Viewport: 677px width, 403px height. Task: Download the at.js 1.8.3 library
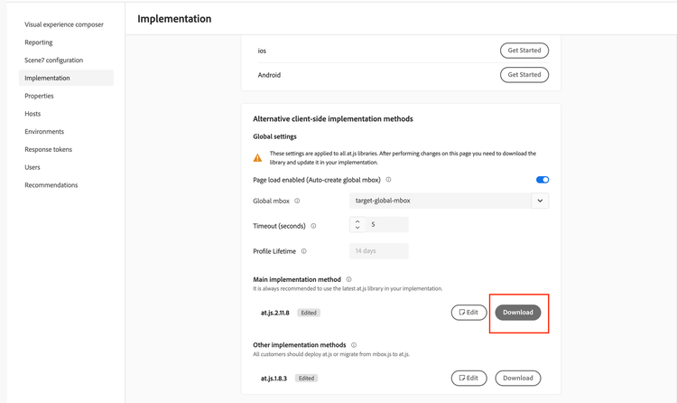pos(518,378)
